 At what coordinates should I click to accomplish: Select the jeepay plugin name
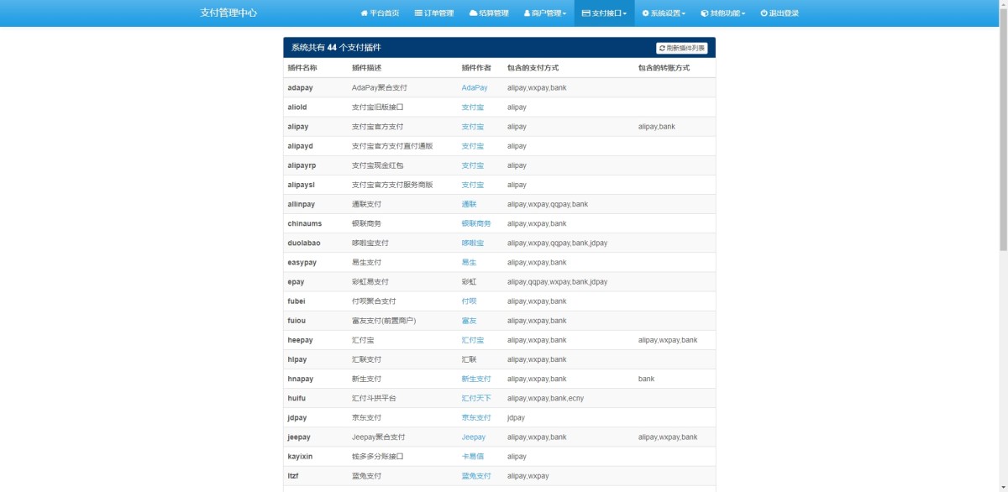[299, 437]
